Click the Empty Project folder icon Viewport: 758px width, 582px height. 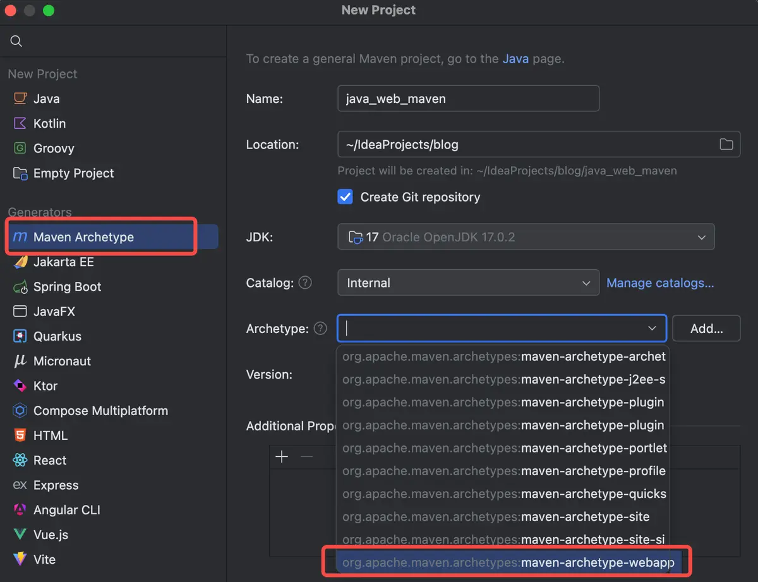pos(20,173)
